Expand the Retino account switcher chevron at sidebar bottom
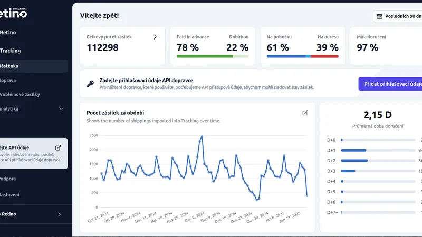The image size is (422, 237). (60, 214)
